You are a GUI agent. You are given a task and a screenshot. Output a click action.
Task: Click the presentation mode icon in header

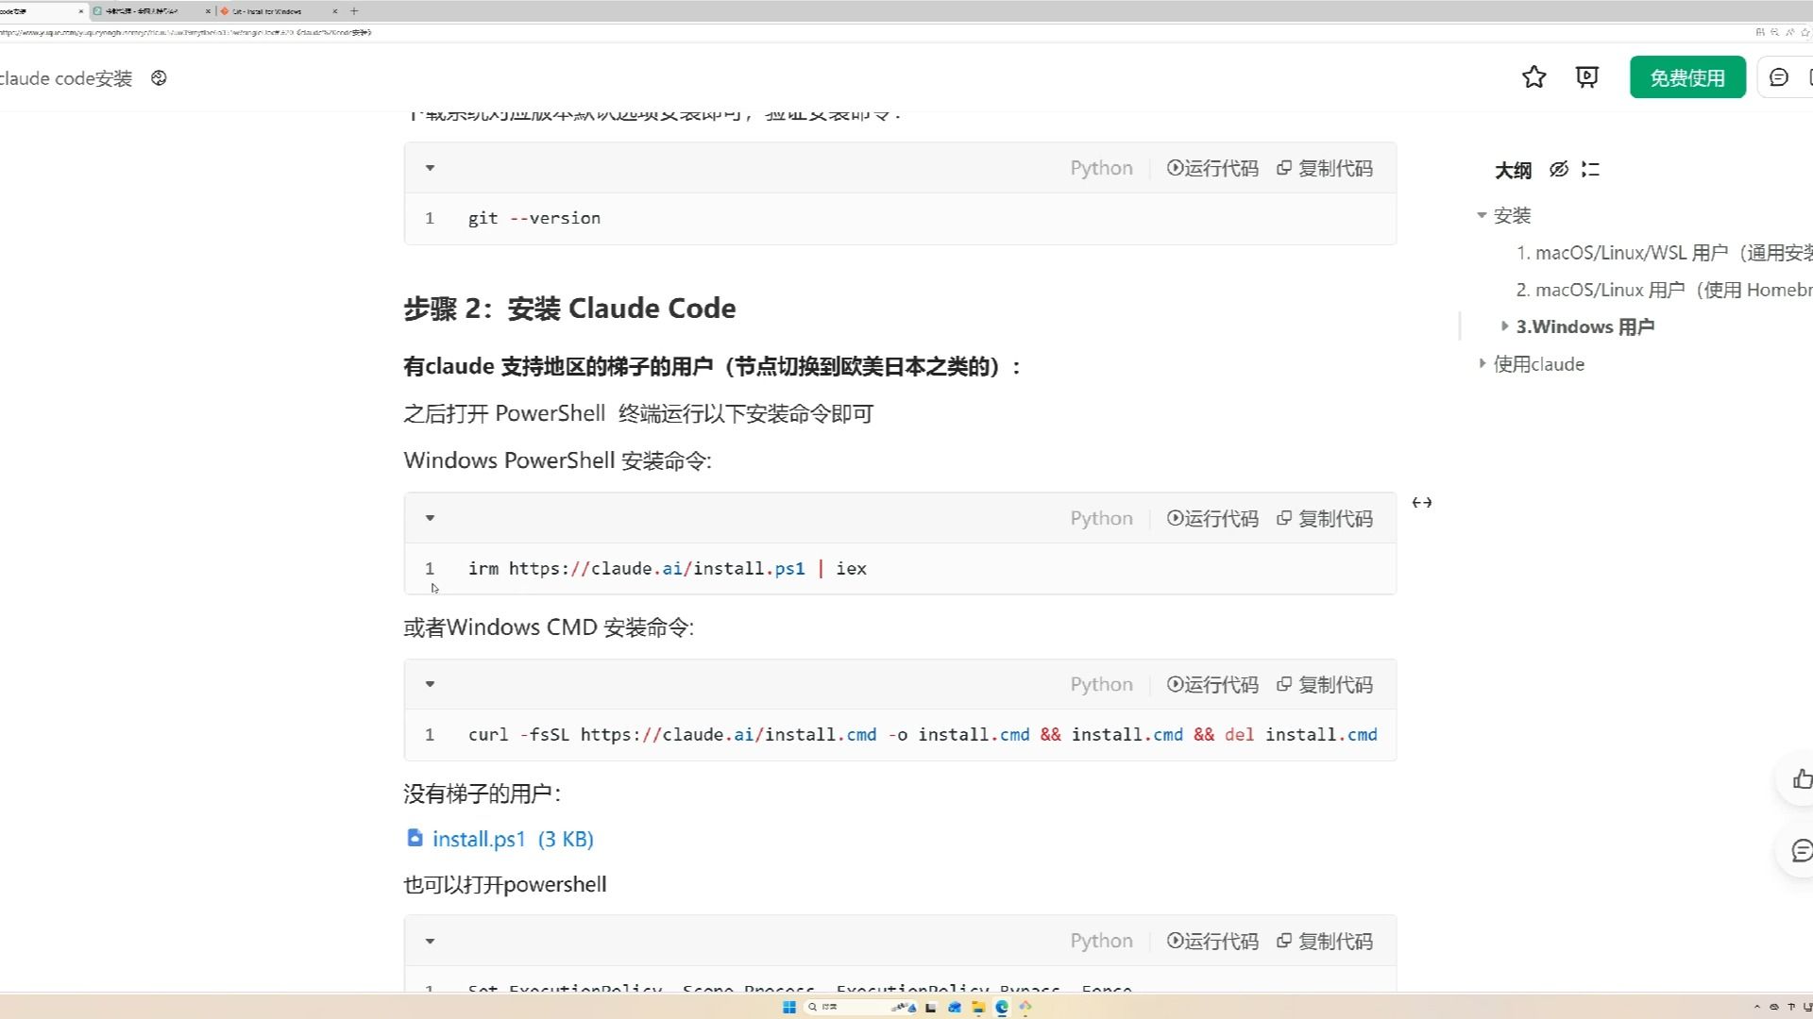point(1587,77)
